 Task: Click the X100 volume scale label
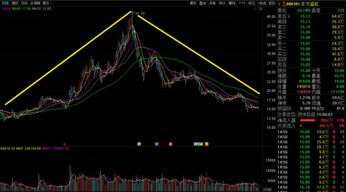(x=267, y=190)
